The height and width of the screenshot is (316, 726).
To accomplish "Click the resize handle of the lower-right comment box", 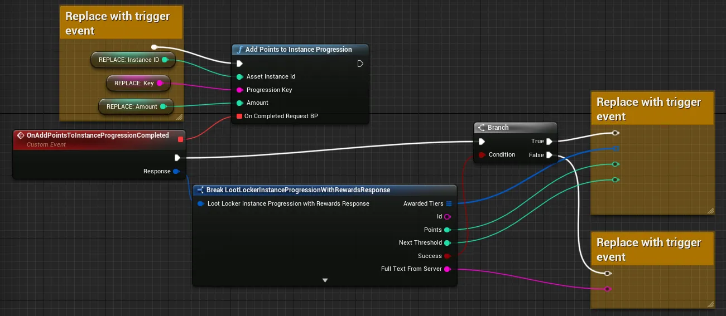I will (710, 304).
